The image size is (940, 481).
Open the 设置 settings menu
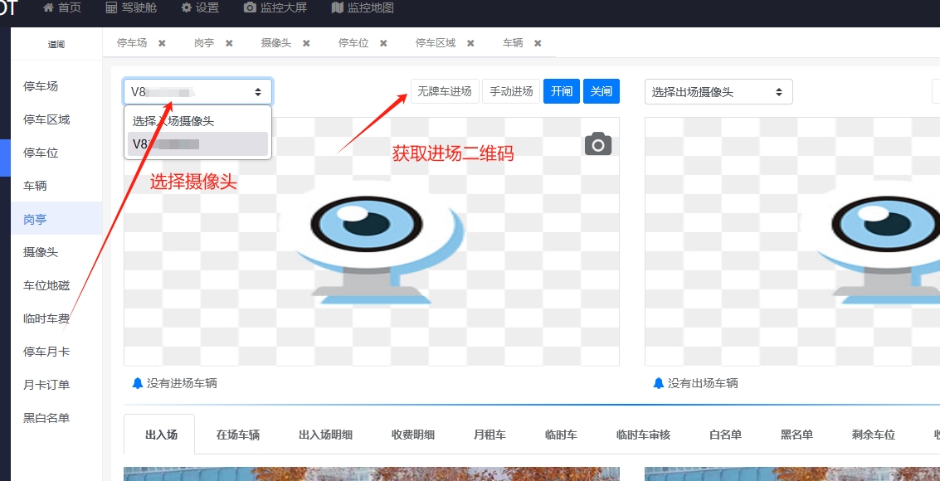[200, 7]
